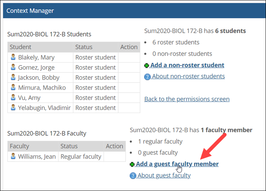Click the user icon beside Williams, Jean
266x191 pixels.
coord(13,156)
